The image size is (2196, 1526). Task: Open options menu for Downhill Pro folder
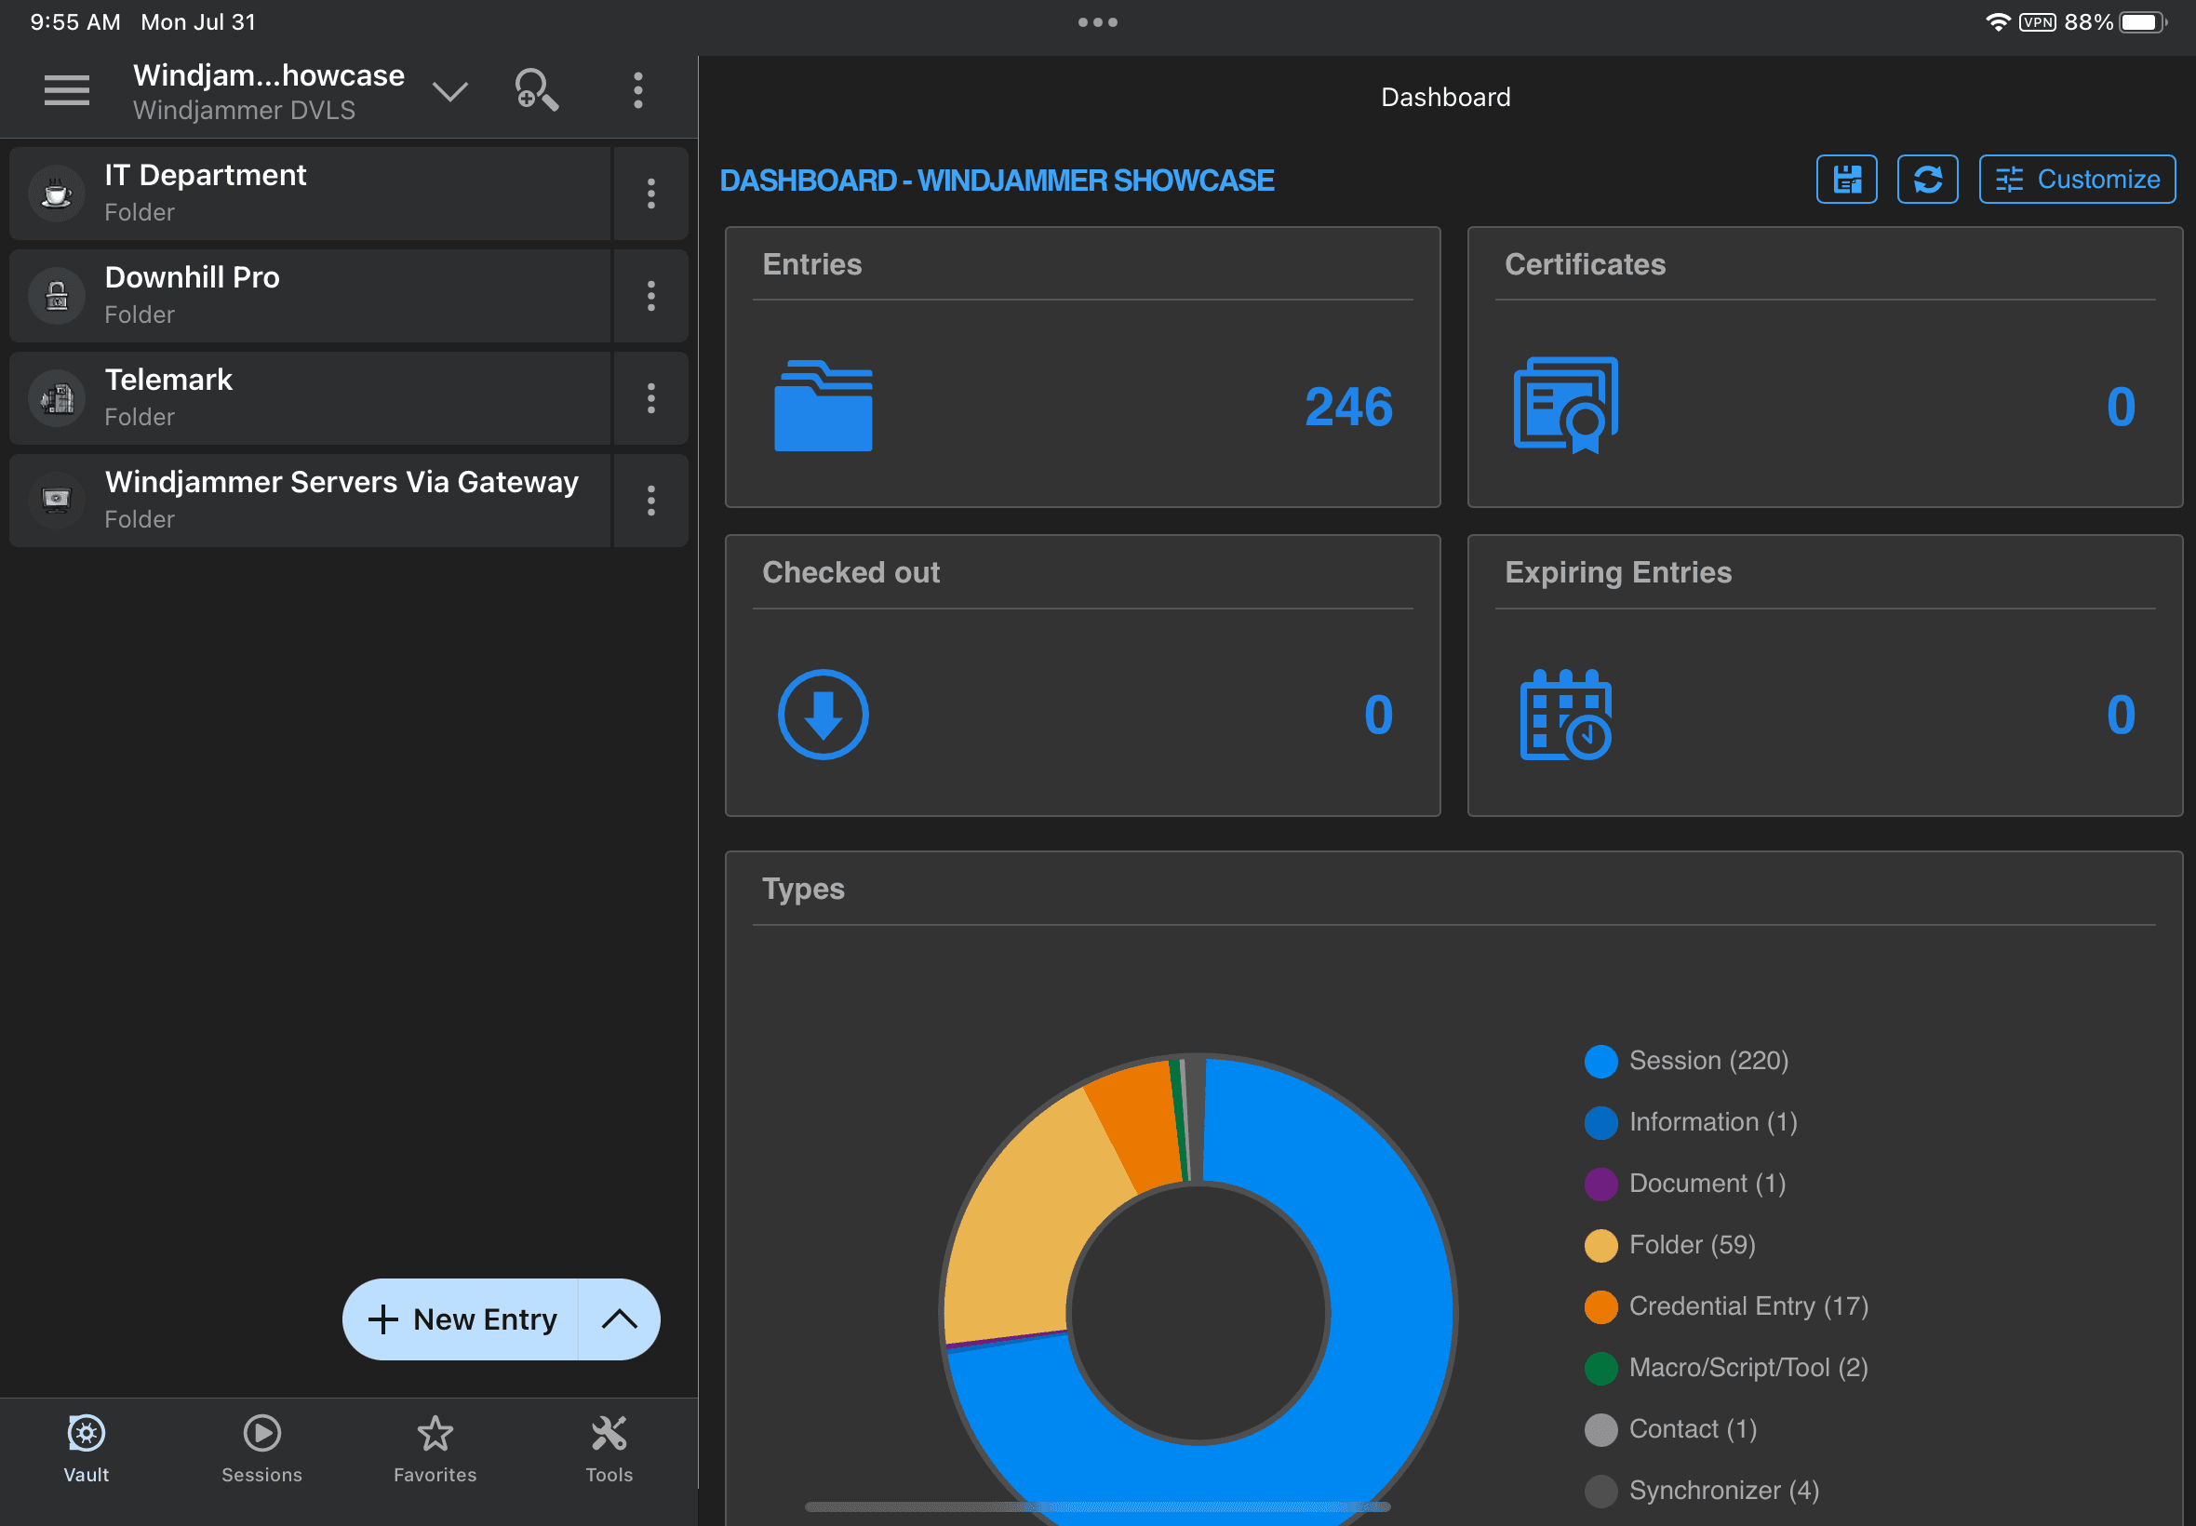coord(651,296)
